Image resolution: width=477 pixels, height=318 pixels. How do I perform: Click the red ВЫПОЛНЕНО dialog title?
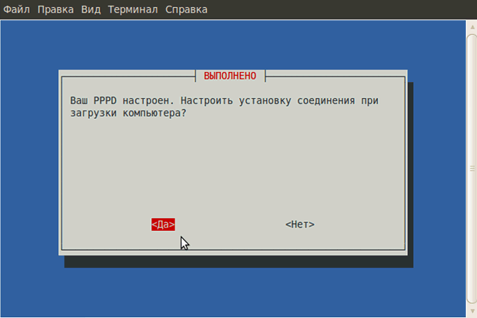click(230, 75)
